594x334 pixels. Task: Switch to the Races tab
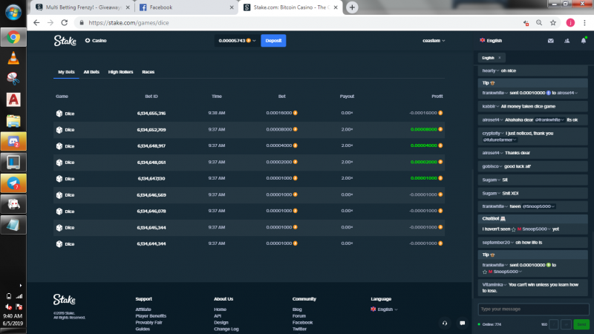click(148, 72)
